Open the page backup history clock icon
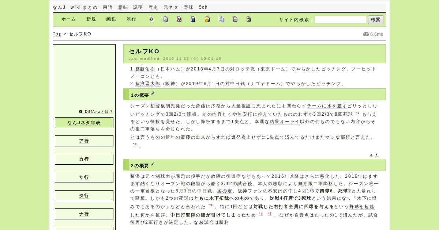Viewport: 439px width, 230px height. pyautogui.click(x=165, y=19)
